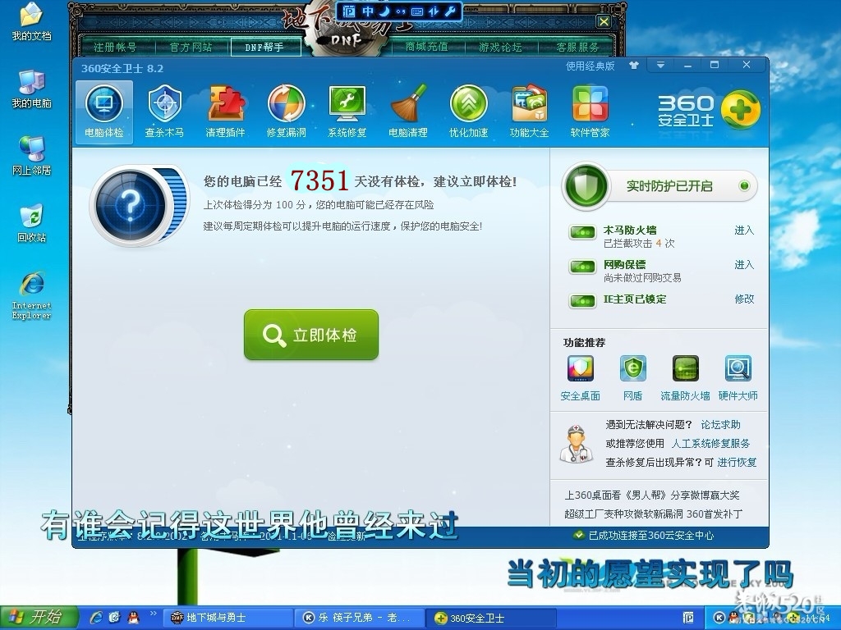Open the 功能大全 (All Functions) panel
The image size is (841, 630).
point(529,111)
